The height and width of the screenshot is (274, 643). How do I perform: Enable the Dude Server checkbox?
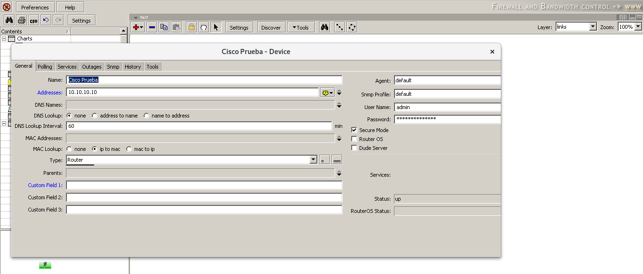click(x=354, y=148)
